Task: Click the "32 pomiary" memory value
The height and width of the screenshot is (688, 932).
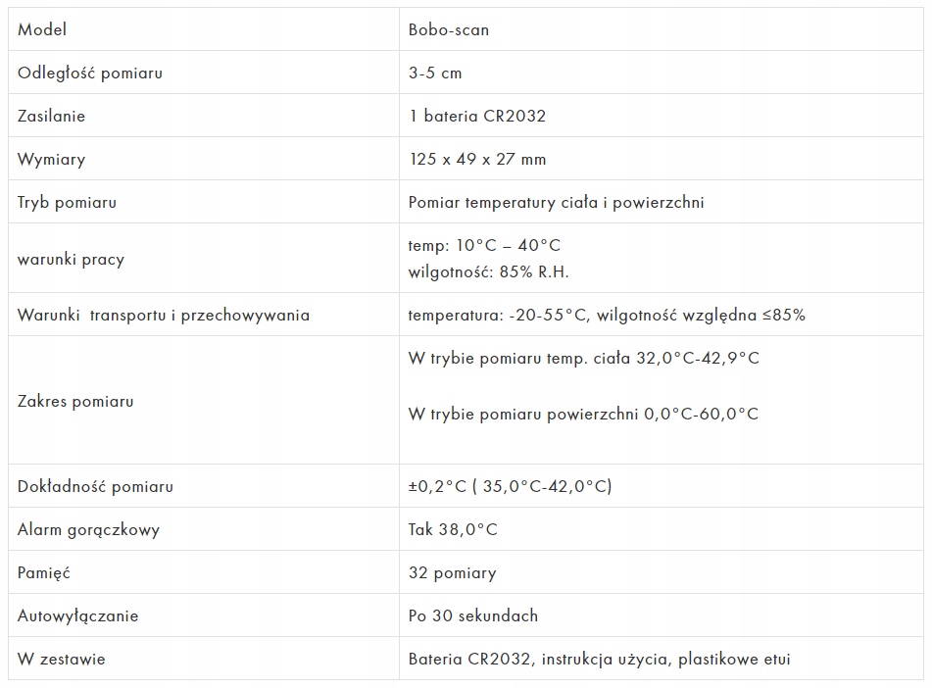Action: (452, 572)
